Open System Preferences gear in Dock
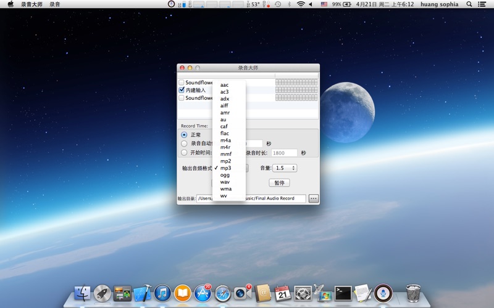494x308 pixels. point(303,293)
